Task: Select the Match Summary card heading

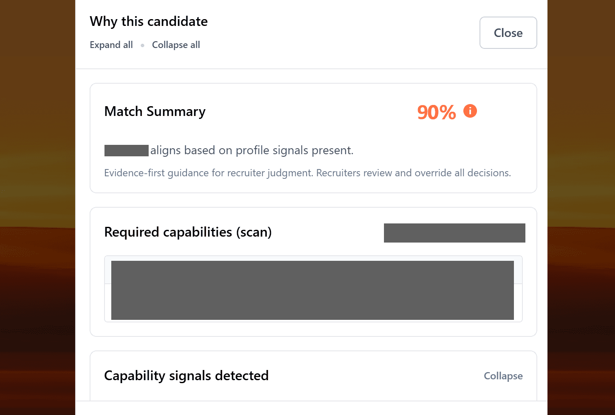Action: click(155, 111)
